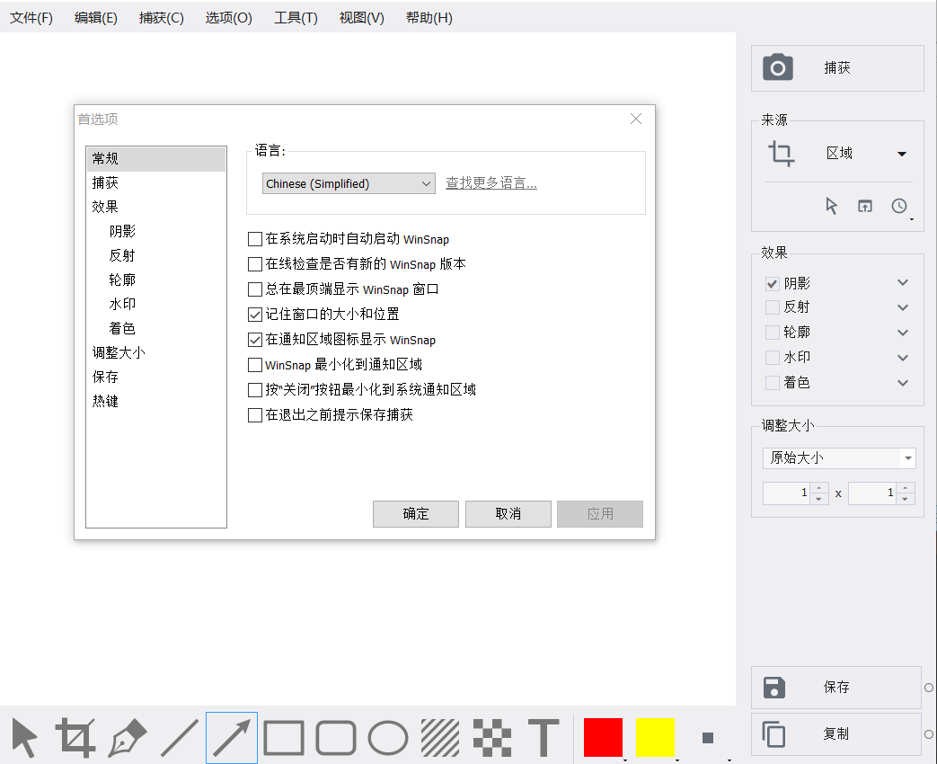Toggle the include mouse cursor icon
The image size is (937, 764).
tap(831, 206)
